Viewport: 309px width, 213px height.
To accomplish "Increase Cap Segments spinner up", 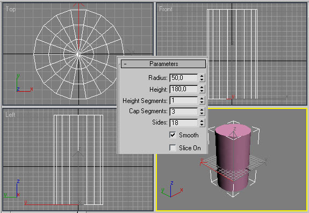I will [x=202, y=109].
